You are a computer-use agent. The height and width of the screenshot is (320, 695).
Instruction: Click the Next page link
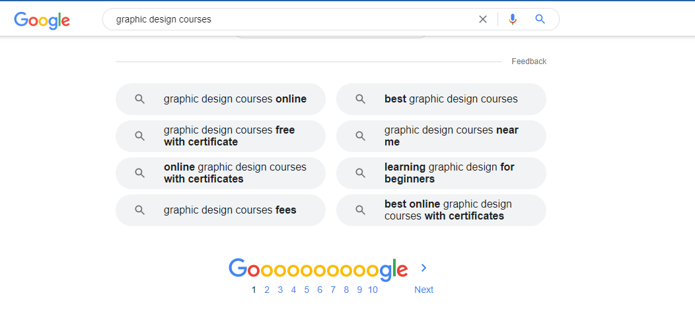423,290
